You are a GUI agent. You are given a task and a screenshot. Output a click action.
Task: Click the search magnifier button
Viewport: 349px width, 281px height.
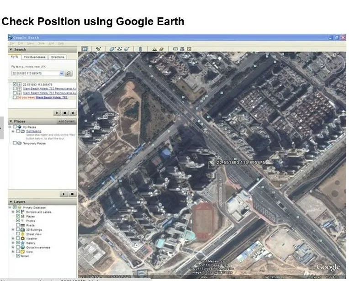click(x=69, y=73)
